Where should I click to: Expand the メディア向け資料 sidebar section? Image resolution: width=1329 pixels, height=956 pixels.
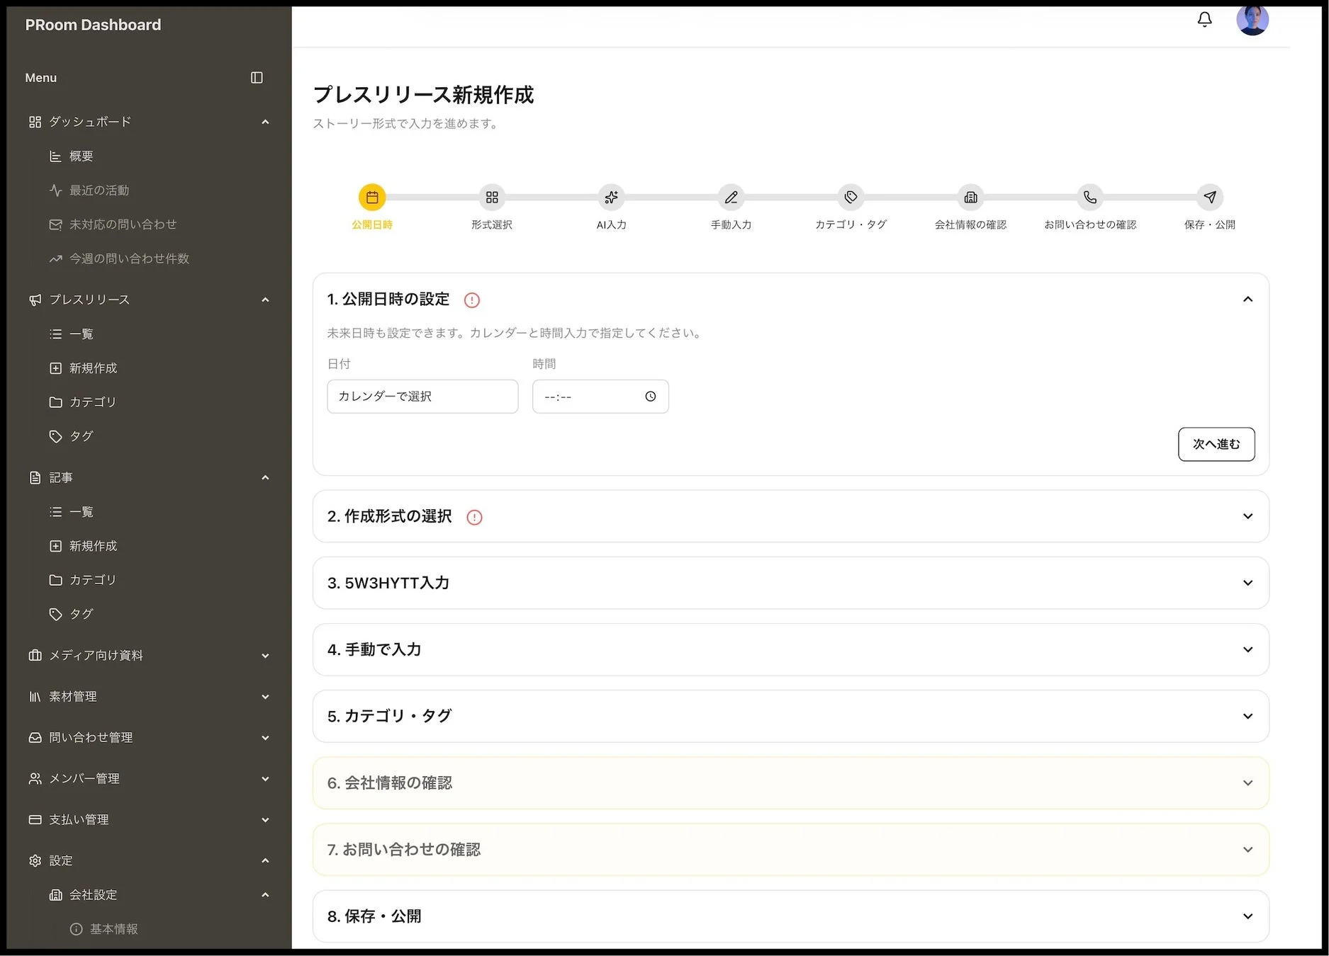[x=265, y=656]
